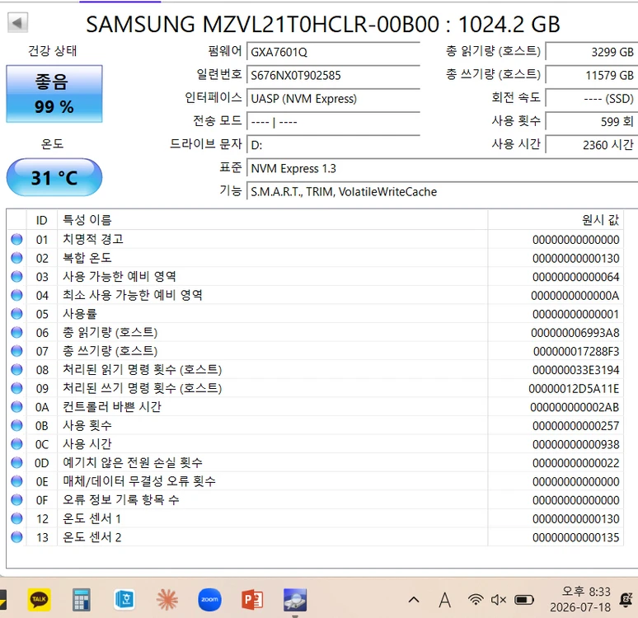Select attribute 0B 사용 횟수 row

coord(315,425)
